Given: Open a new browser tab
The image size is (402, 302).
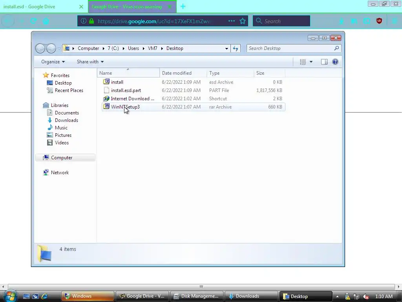Looking at the screenshot, I should [x=183, y=6].
